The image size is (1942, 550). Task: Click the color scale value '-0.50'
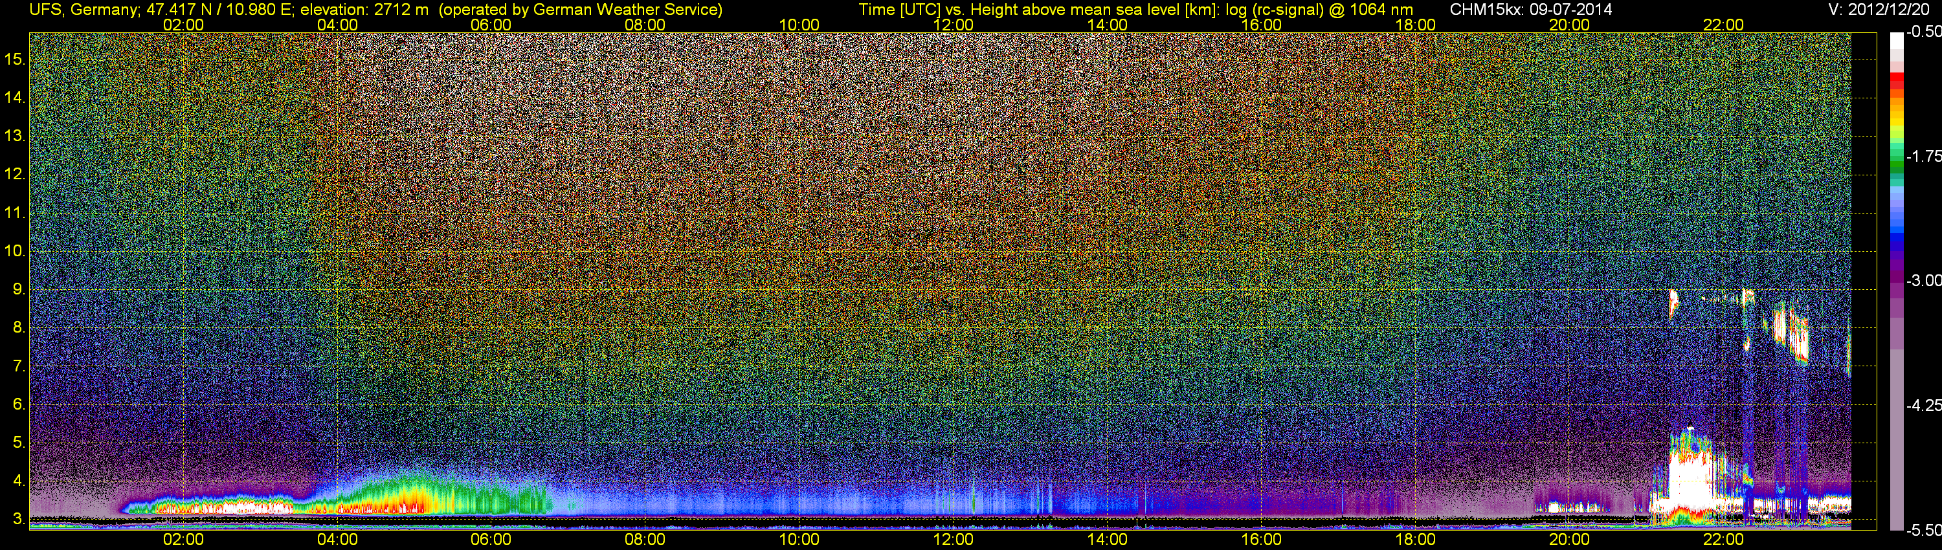pyautogui.click(x=1923, y=32)
